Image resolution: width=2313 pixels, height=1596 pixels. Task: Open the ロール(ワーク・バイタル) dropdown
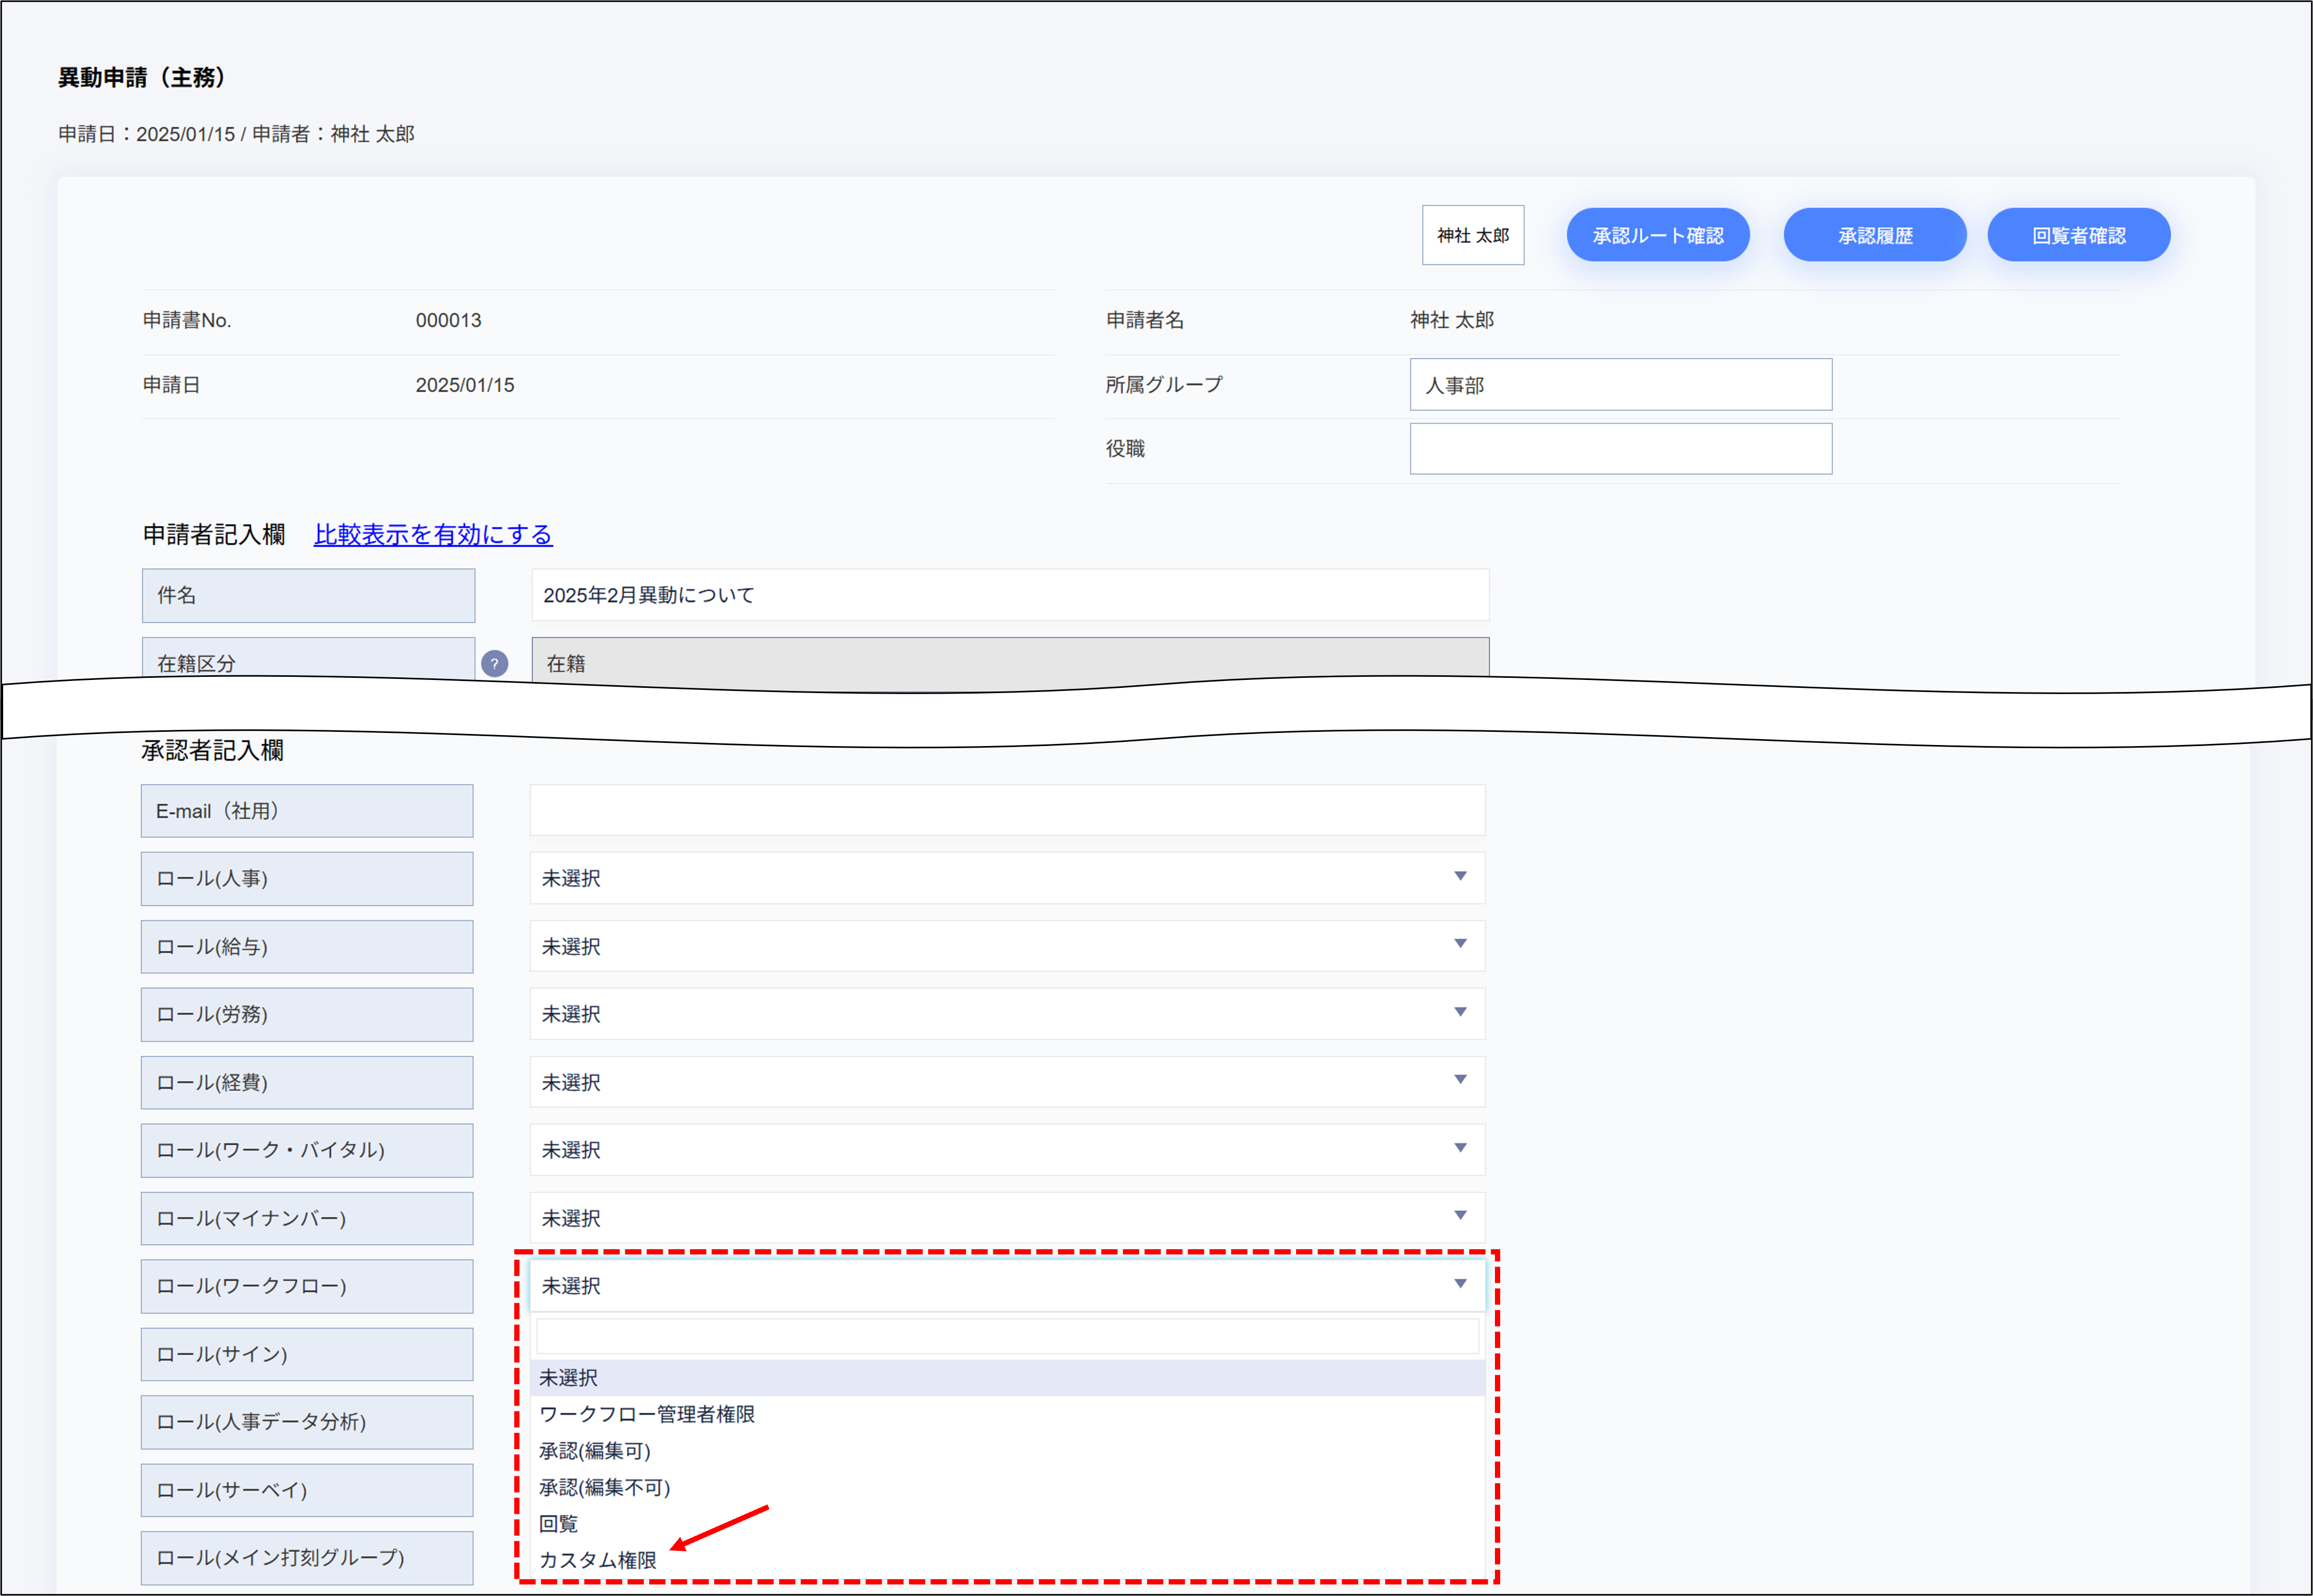1006,1150
